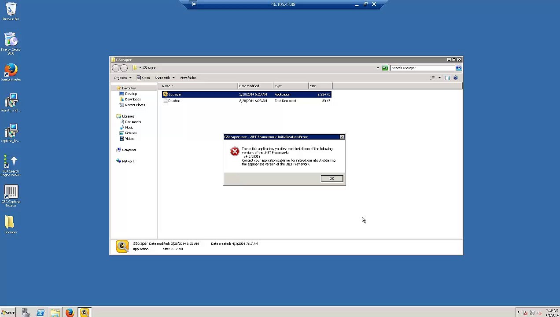Viewport: 560px width, 317px height.
Task: Toggle the preview pane
Action: tap(447, 78)
